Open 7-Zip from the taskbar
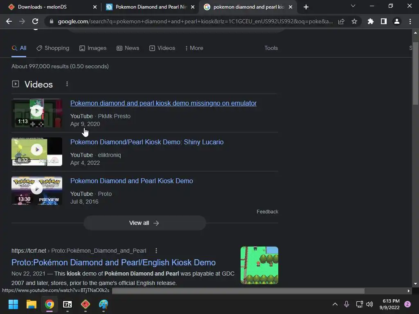 pos(68,304)
